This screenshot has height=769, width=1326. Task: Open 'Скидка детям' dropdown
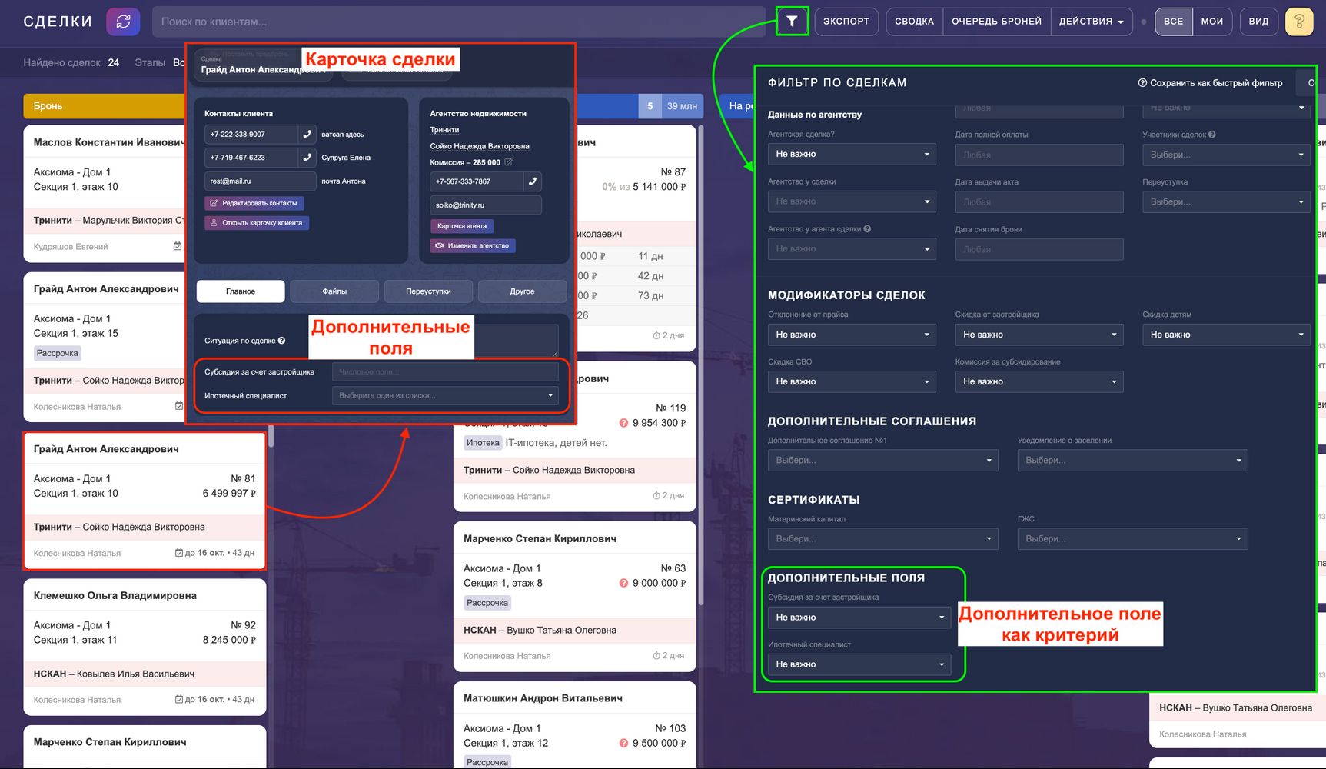(x=1225, y=335)
